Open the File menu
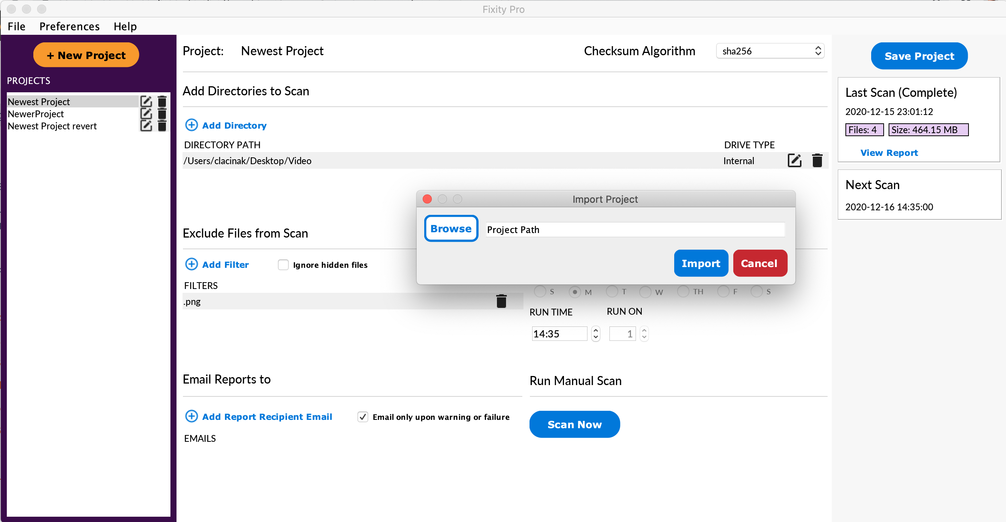Screen dimensions: 1006x522 pos(16,26)
